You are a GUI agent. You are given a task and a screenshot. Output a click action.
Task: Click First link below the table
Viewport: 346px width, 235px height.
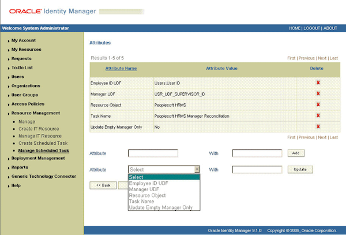(x=291, y=137)
